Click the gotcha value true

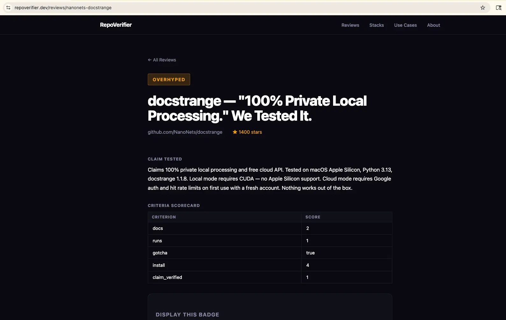(x=310, y=253)
